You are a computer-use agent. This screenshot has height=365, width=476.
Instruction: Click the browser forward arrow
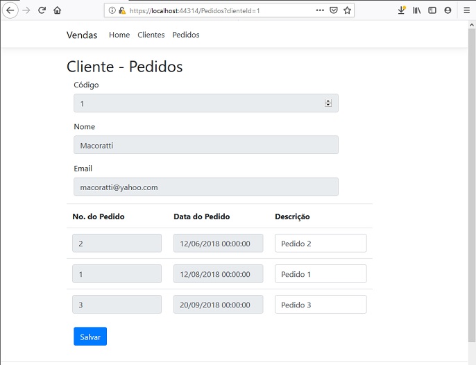point(26,10)
